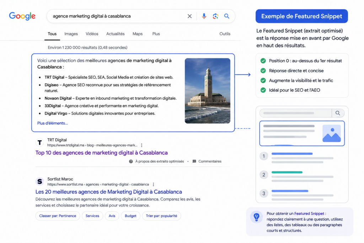Open three-dot menu beside trtdigital.ma URL

(141, 145)
